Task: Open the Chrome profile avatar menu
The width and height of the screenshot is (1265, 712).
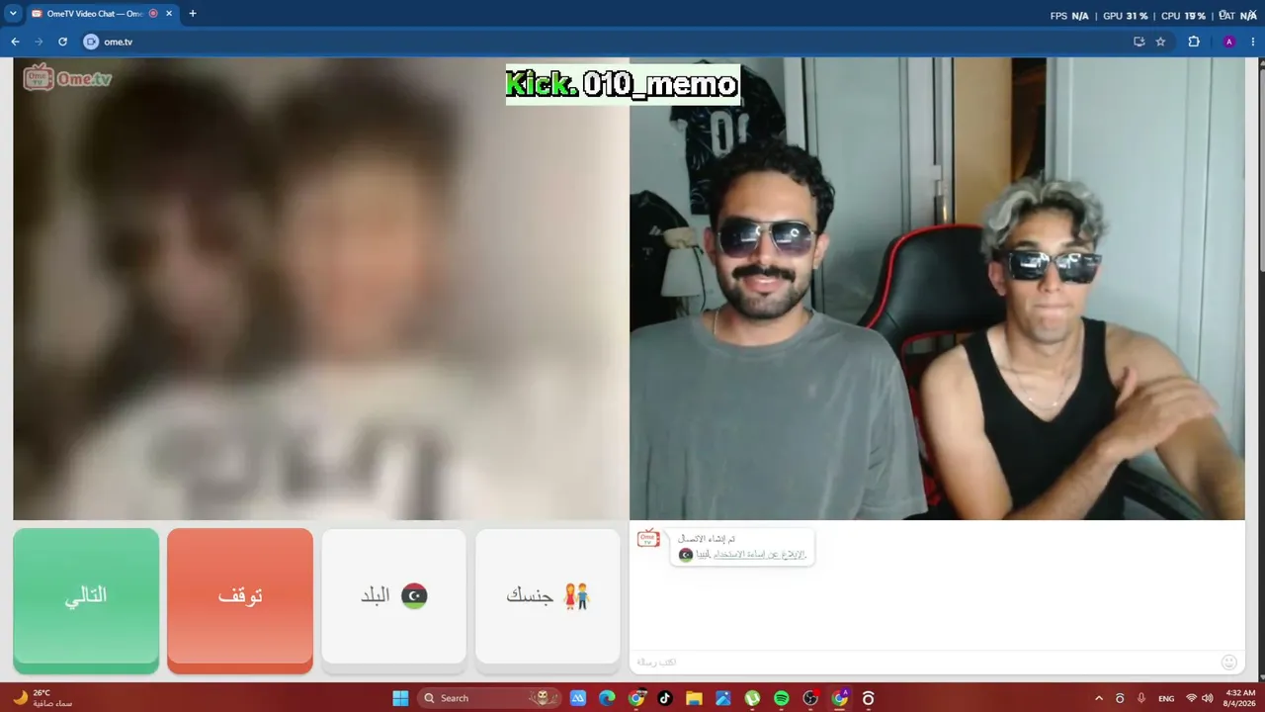Action: click(x=1228, y=42)
